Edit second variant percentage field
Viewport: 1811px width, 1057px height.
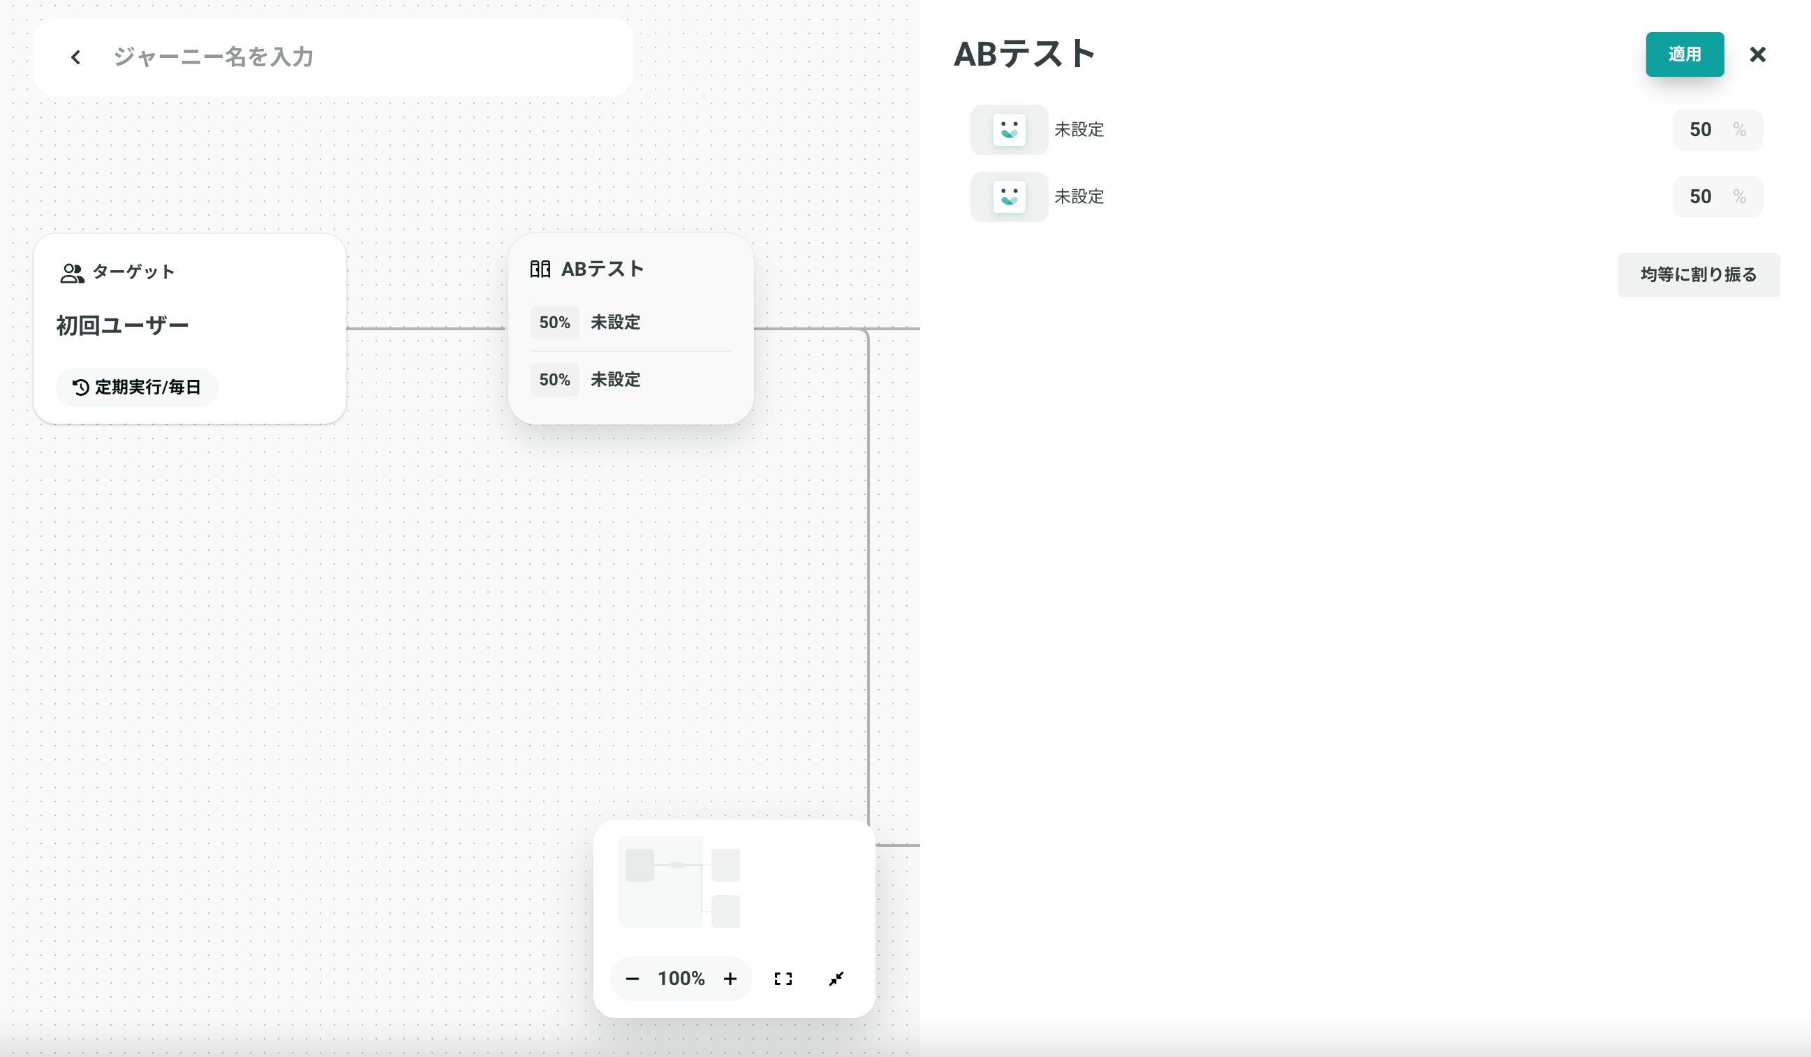[1717, 197]
